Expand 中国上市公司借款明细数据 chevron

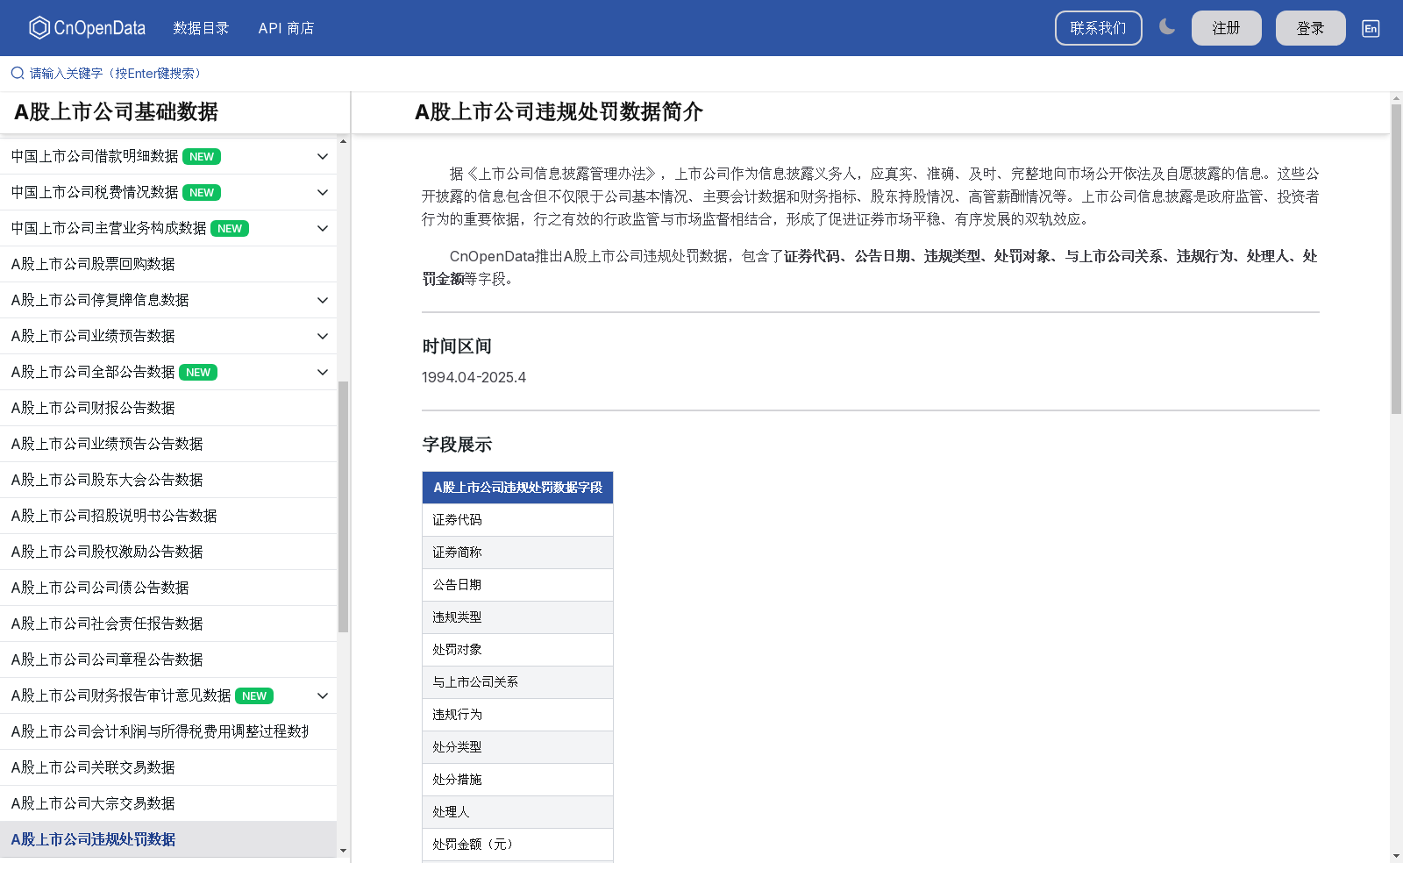pyautogui.click(x=323, y=157)
